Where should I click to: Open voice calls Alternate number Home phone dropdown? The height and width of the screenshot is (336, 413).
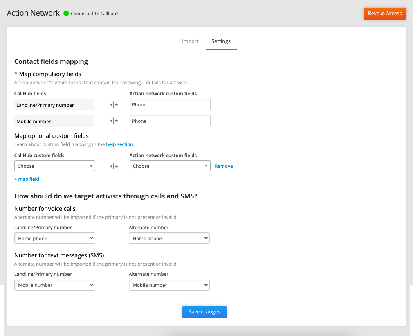169,238
